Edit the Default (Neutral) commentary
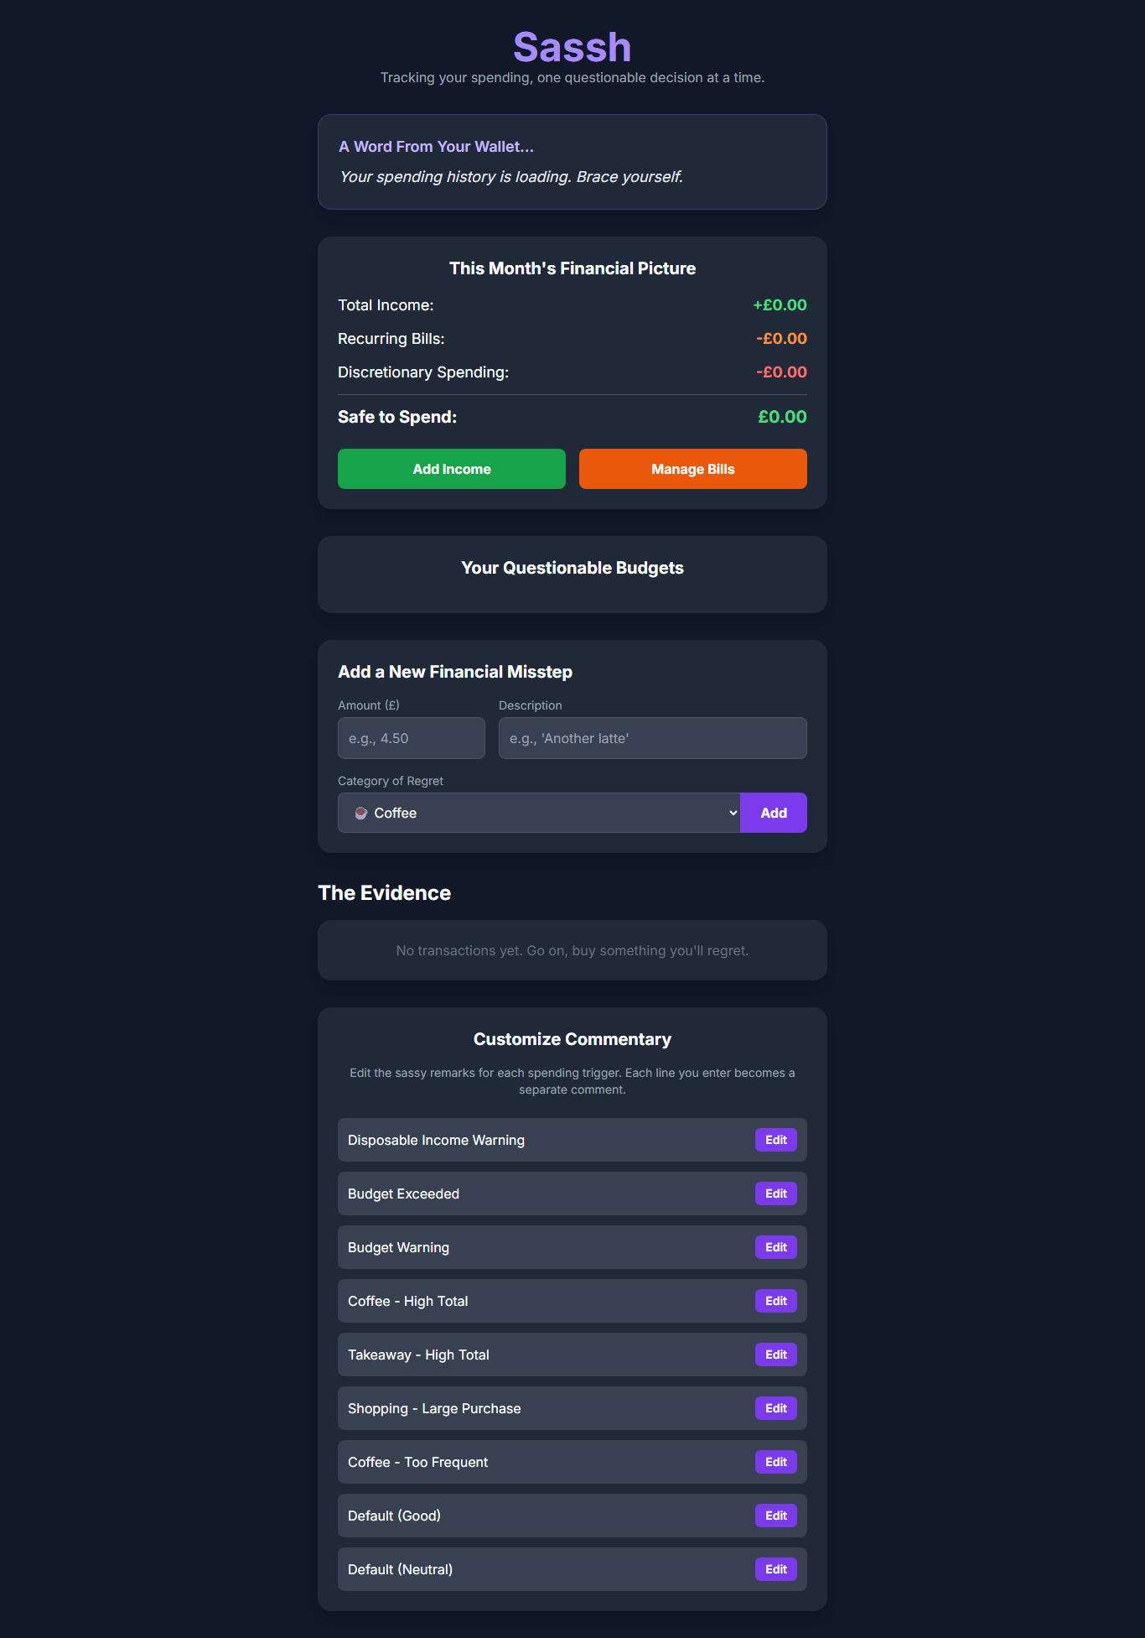The width and height of the screenshot is (1145, 1638). pos(776,1569)
